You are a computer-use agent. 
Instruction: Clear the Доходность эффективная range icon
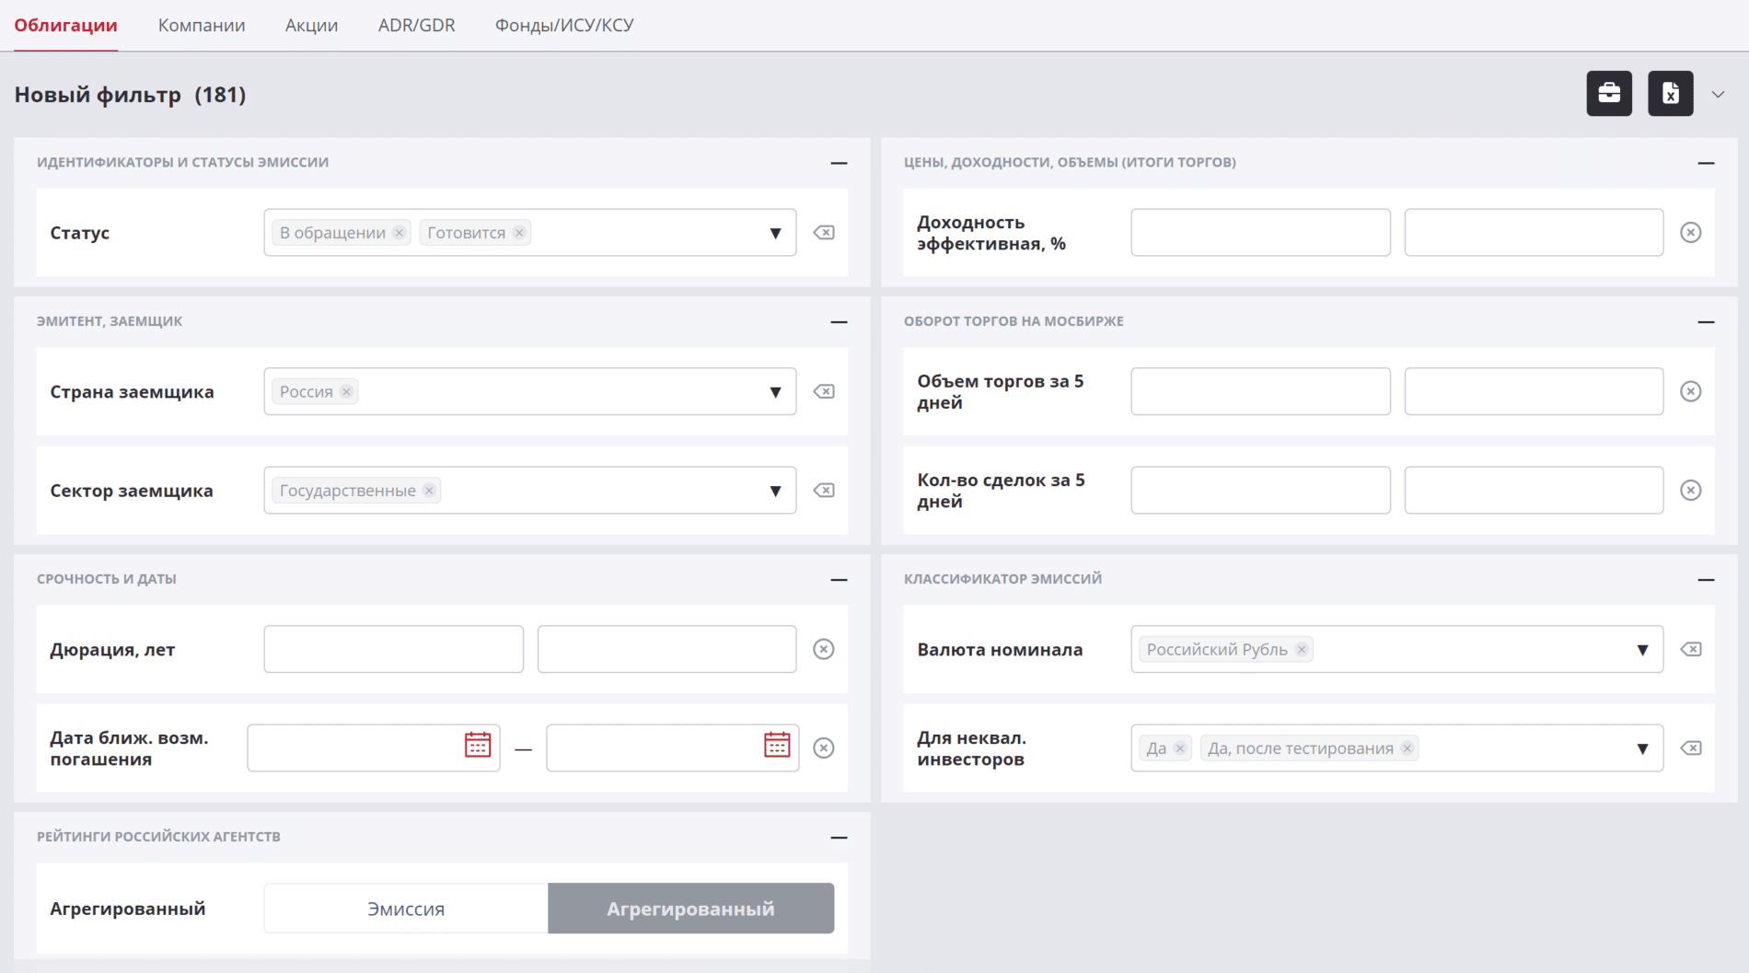[1690, 233]
